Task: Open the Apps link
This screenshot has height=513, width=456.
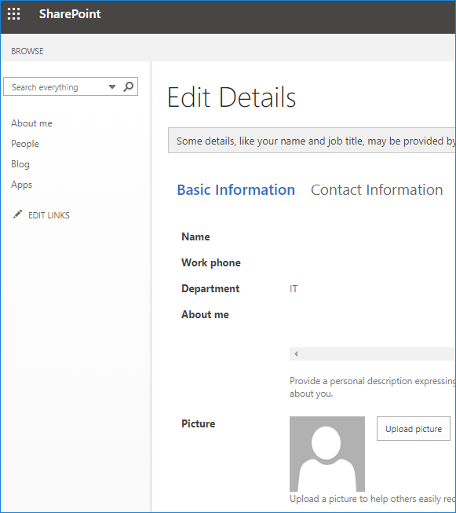Action: [21, 185]
